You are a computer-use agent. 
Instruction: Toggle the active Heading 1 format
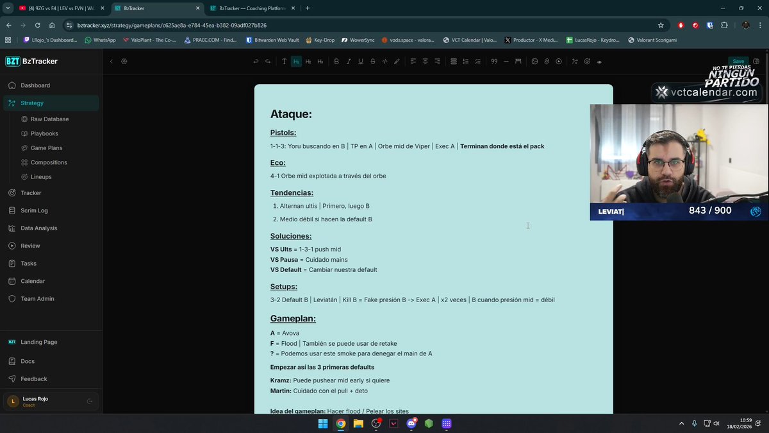click(x=296, y=62)
